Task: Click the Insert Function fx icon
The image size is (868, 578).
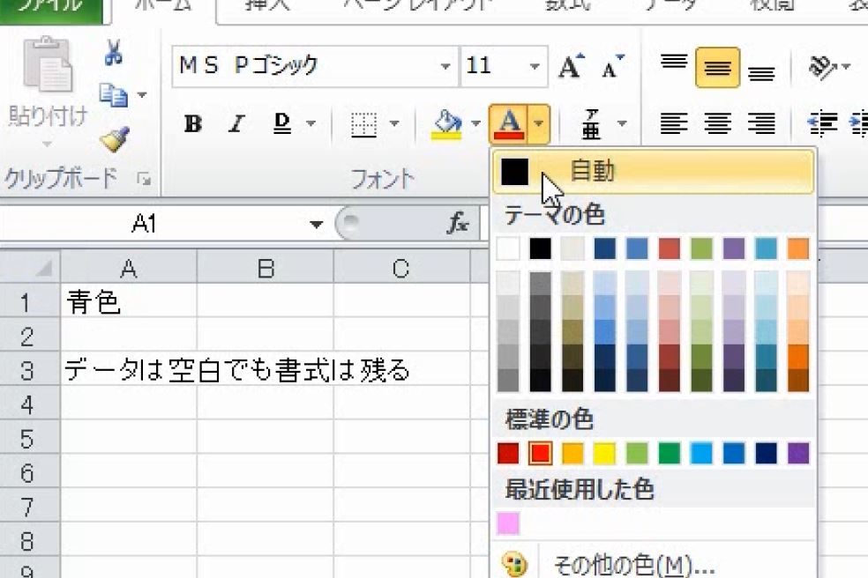Action: coord(456,223)
